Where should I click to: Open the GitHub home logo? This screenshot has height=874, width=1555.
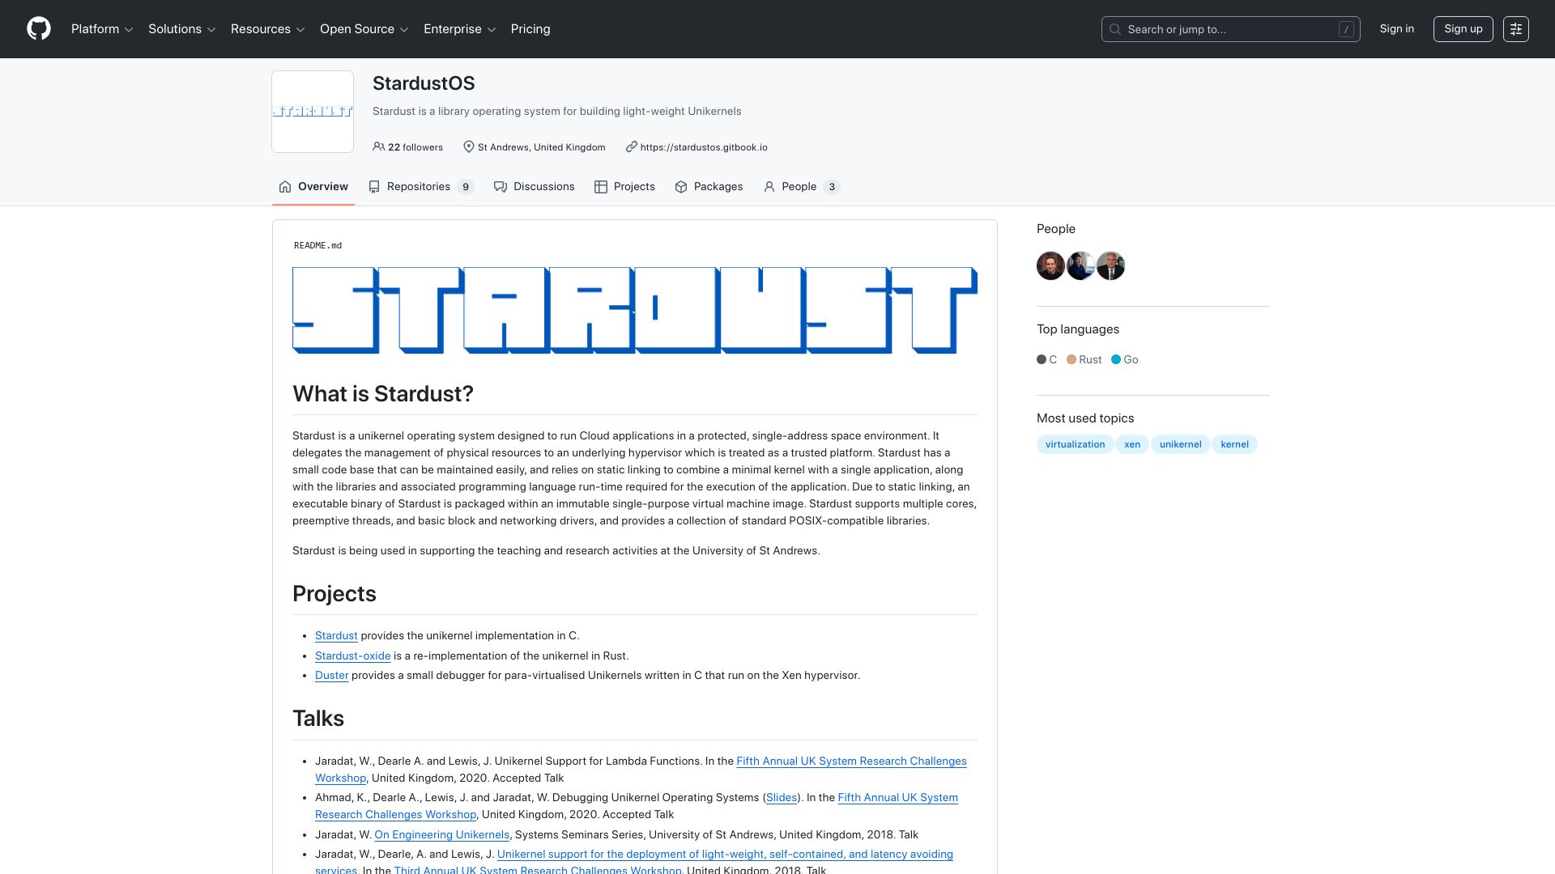pos(39,29)
